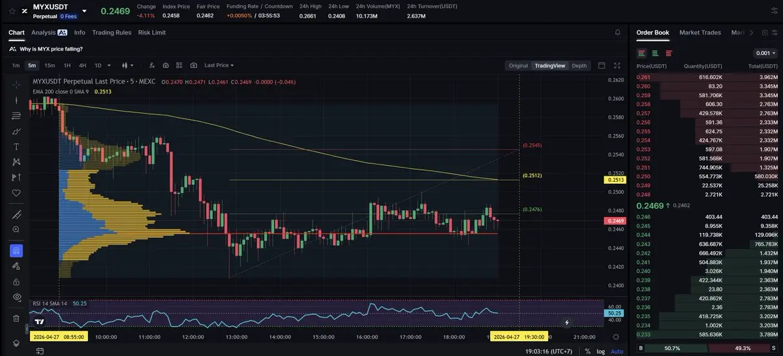Select the zoom in tool
This screenshot has width=783, height=356.
(16, 230)
